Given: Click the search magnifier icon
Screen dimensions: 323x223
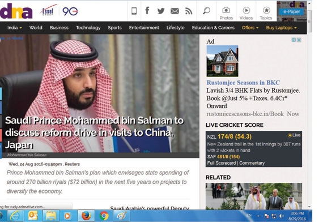Looking at the screenshot, I should (x=206, y=11).
